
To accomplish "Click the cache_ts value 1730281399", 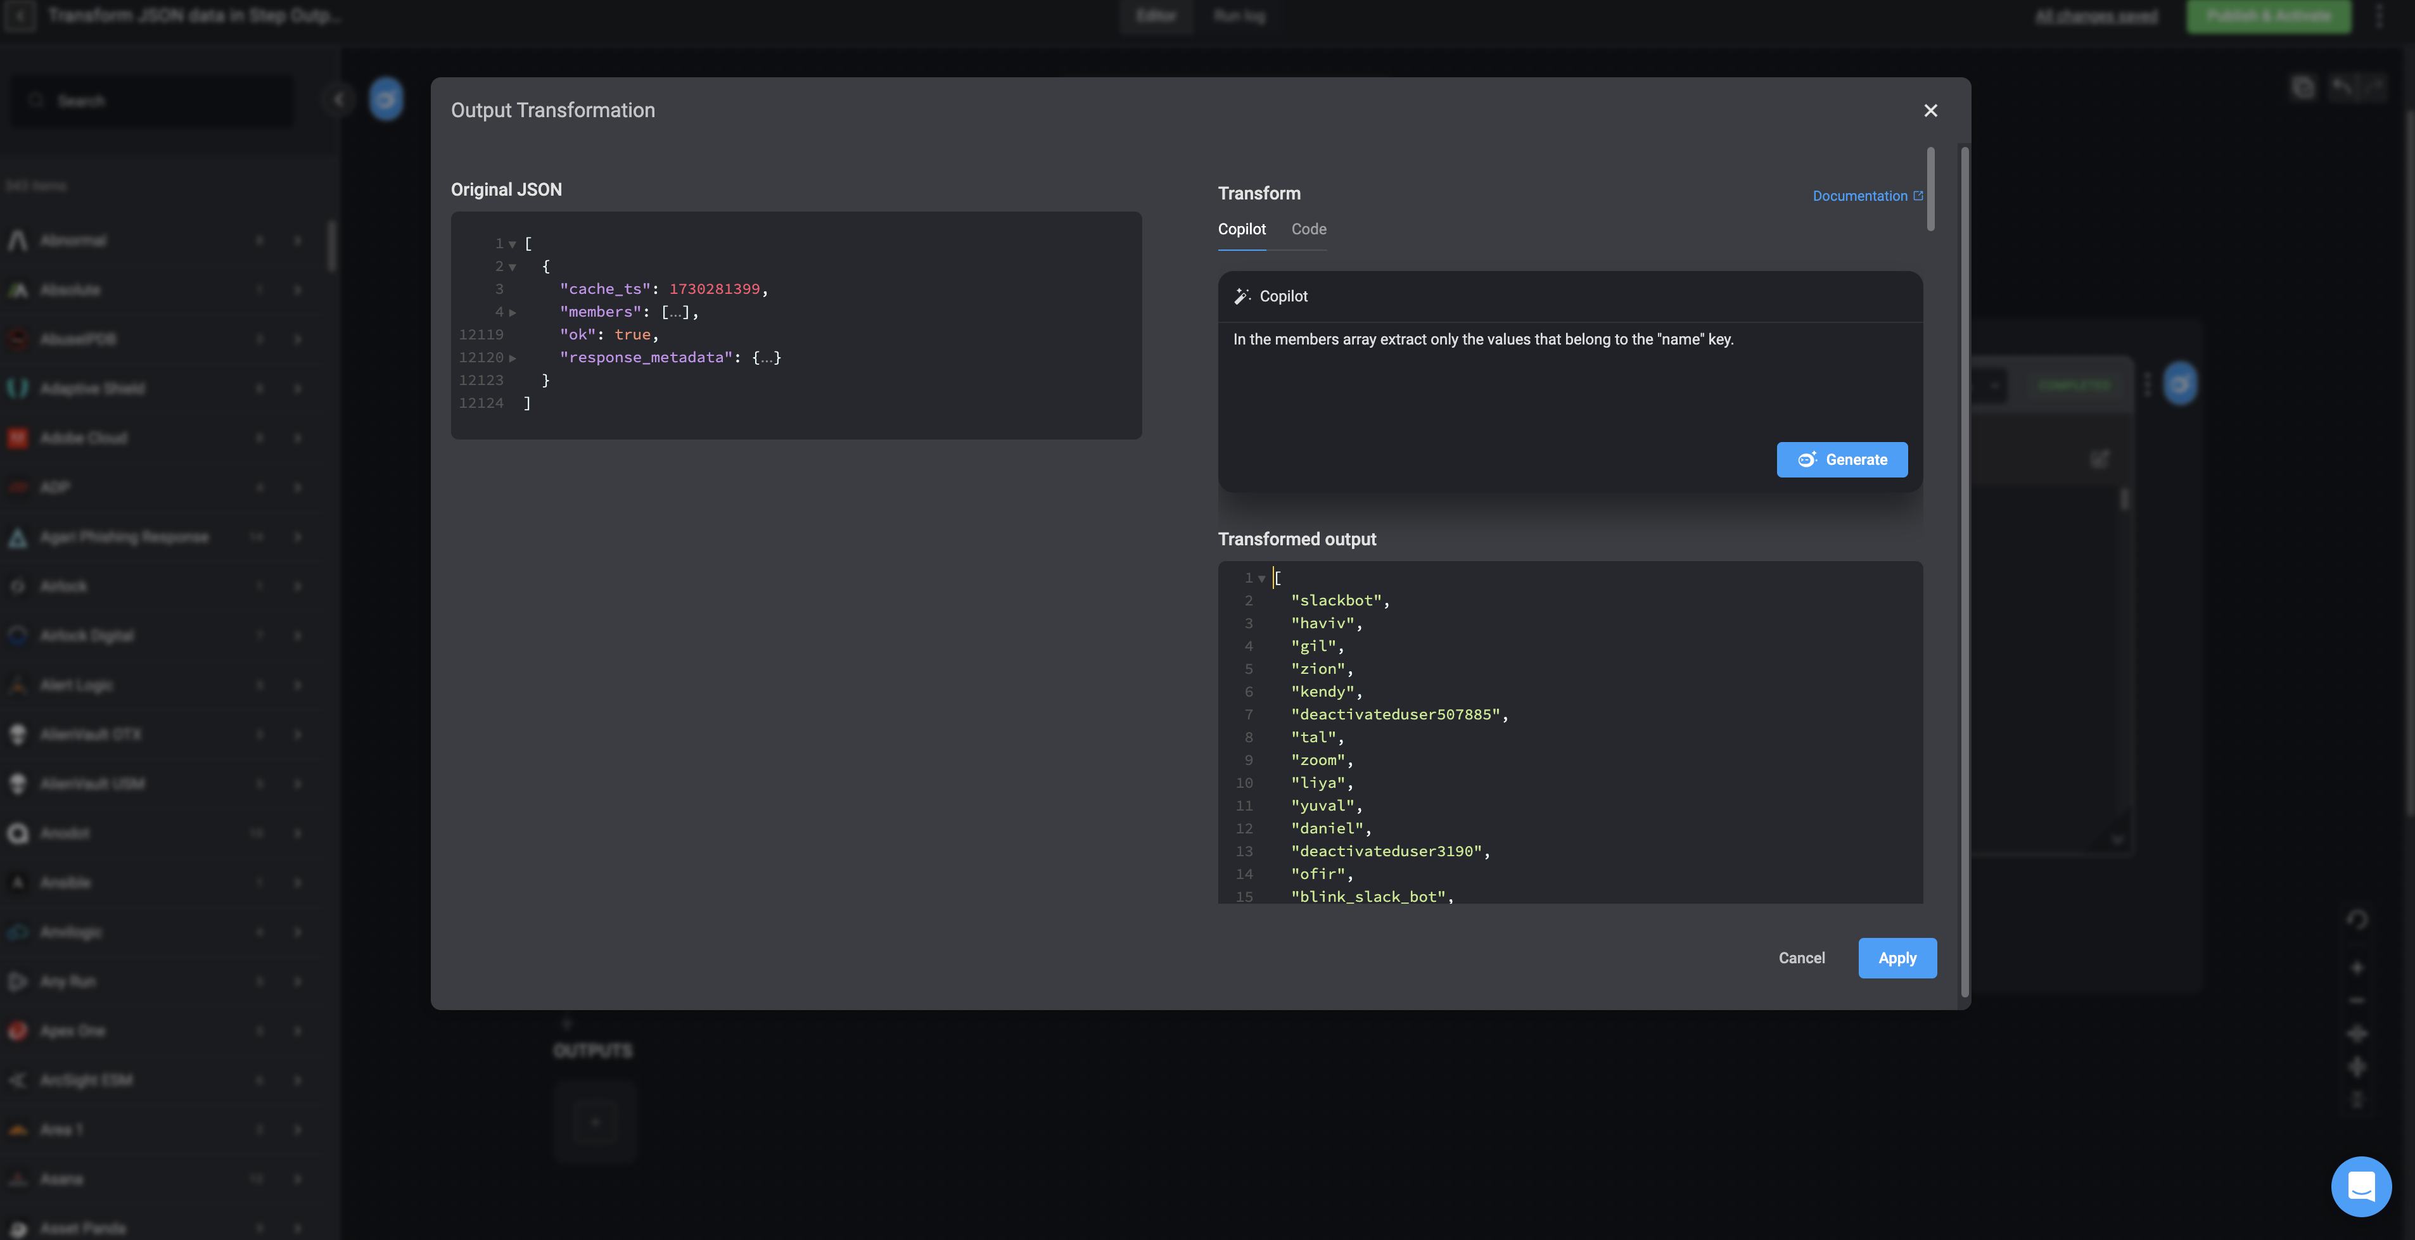I will [715, 289].
